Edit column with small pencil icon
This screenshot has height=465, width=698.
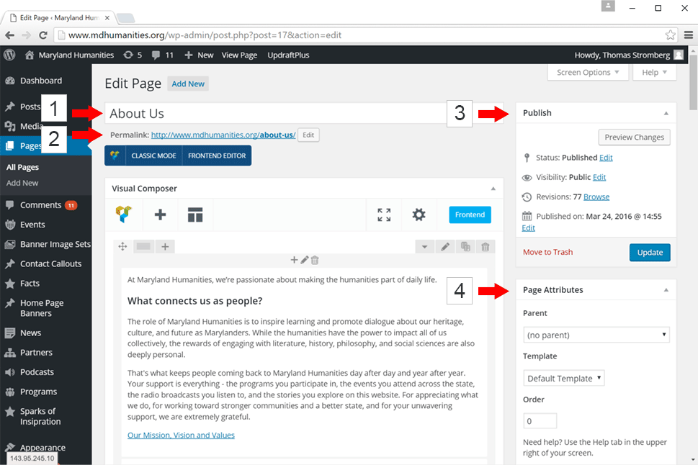click(305, 260)
